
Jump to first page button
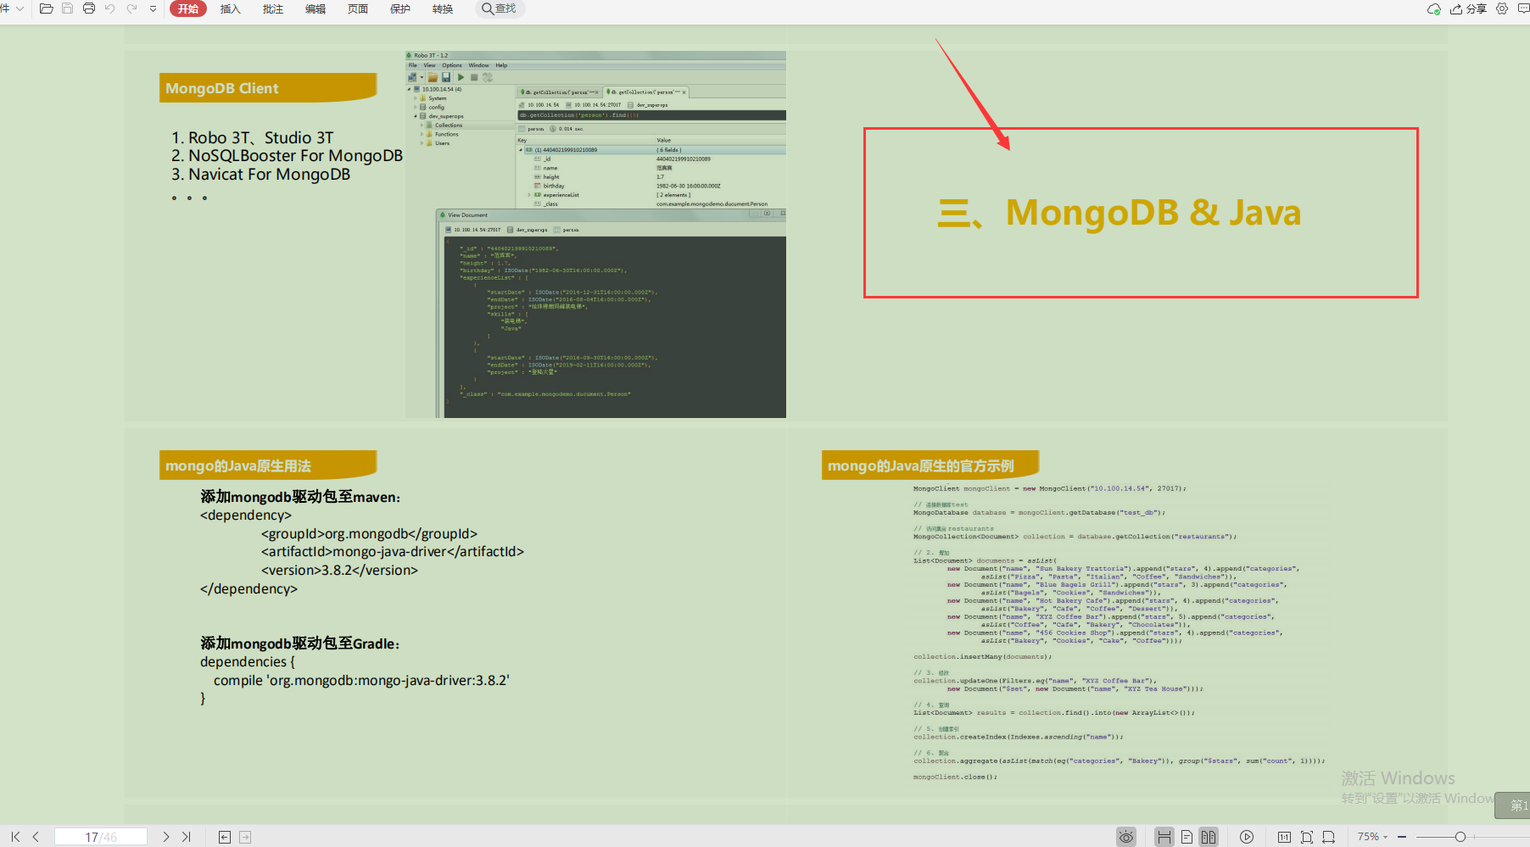point(15,837)
